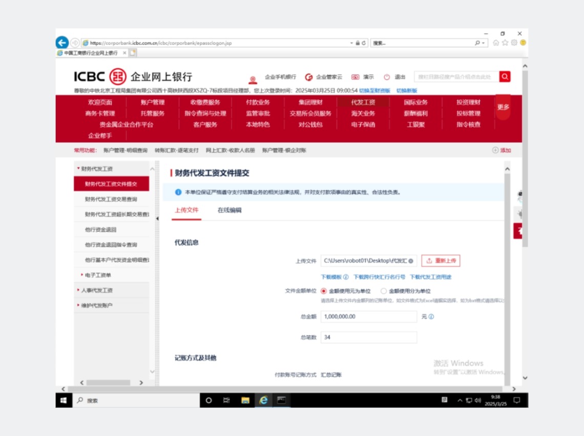Collapse the left sidebar using the splitter arrow
The width and height of the screenshot is (584, 436).
point(157,219)
